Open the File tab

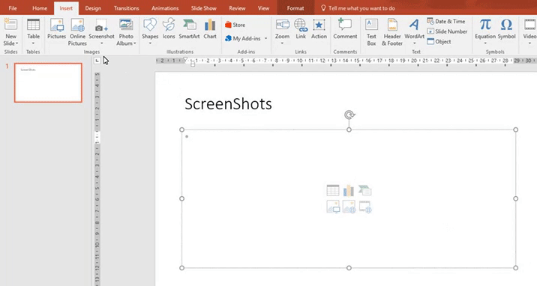tap(13, 8)
